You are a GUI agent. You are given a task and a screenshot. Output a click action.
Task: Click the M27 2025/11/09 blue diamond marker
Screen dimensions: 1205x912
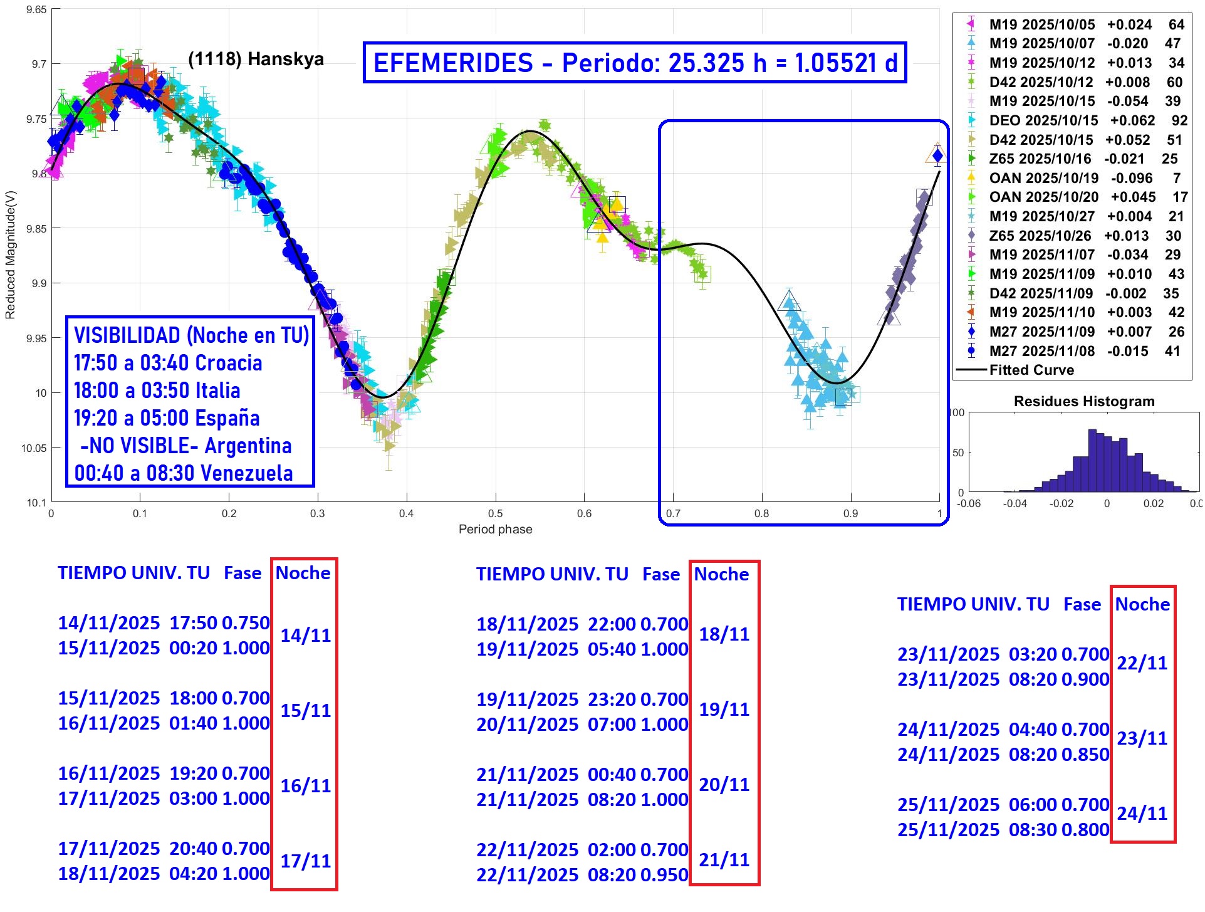971,332
